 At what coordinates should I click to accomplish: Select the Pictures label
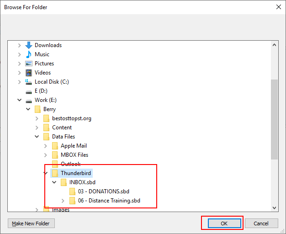point(44,64)
